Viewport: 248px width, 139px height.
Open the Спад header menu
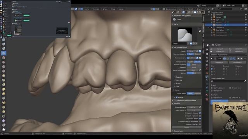click(114, 9)
